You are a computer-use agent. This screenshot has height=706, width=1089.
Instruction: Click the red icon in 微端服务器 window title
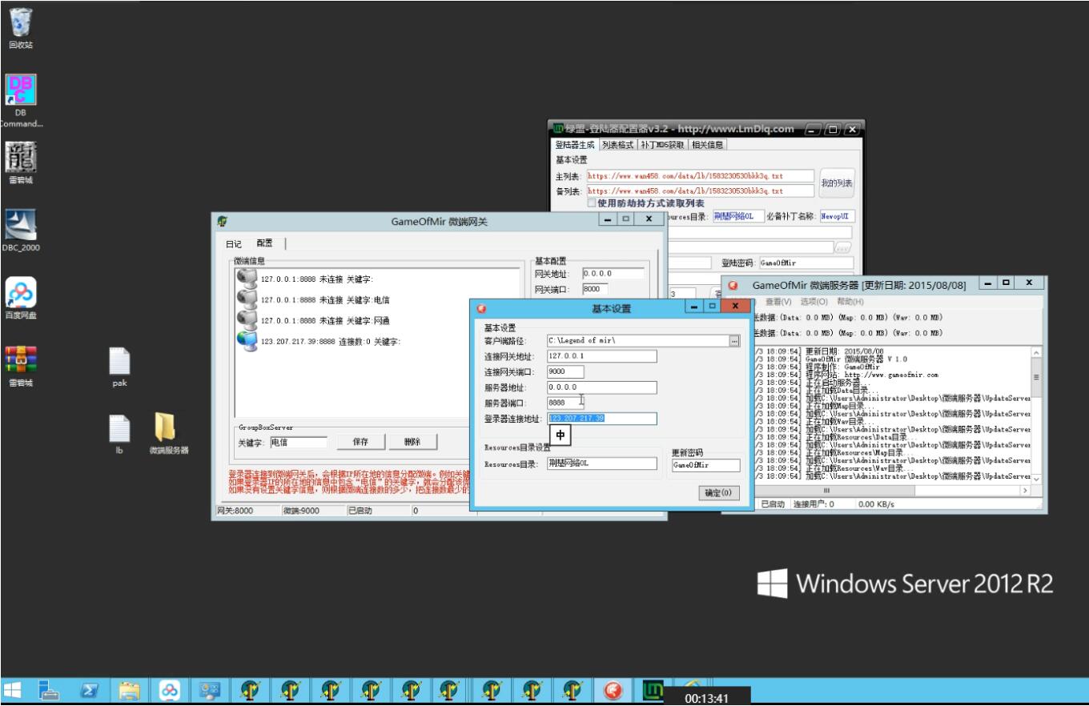[x=733, y=285]
